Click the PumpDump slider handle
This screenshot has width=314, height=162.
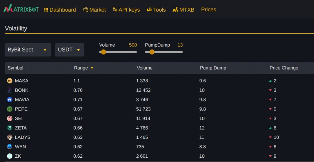tap(152, 52)
